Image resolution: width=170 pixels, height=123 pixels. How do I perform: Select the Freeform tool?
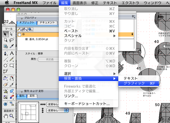[x=12, y=78]
